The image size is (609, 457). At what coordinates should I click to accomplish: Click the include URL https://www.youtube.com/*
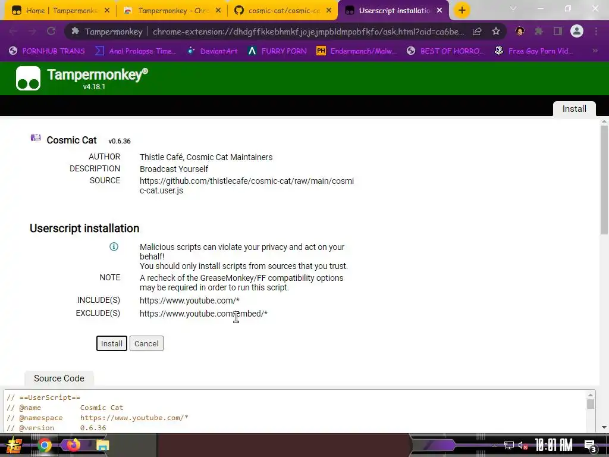pos(190,301)
